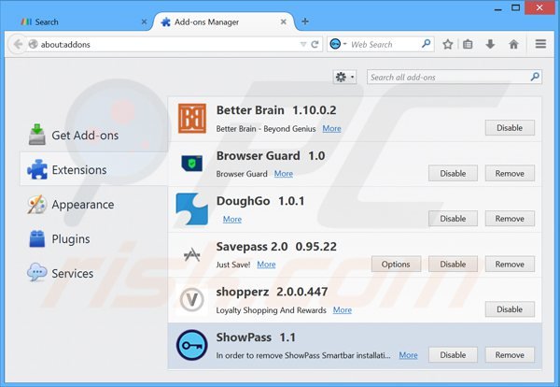Remove the Browser Guard extension

pos(510,173)
